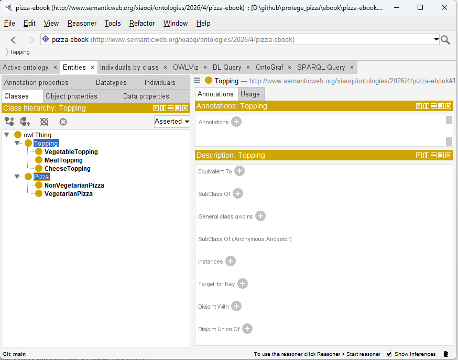
Task: Select VegetarianPizza class
Action: point(68,194)
